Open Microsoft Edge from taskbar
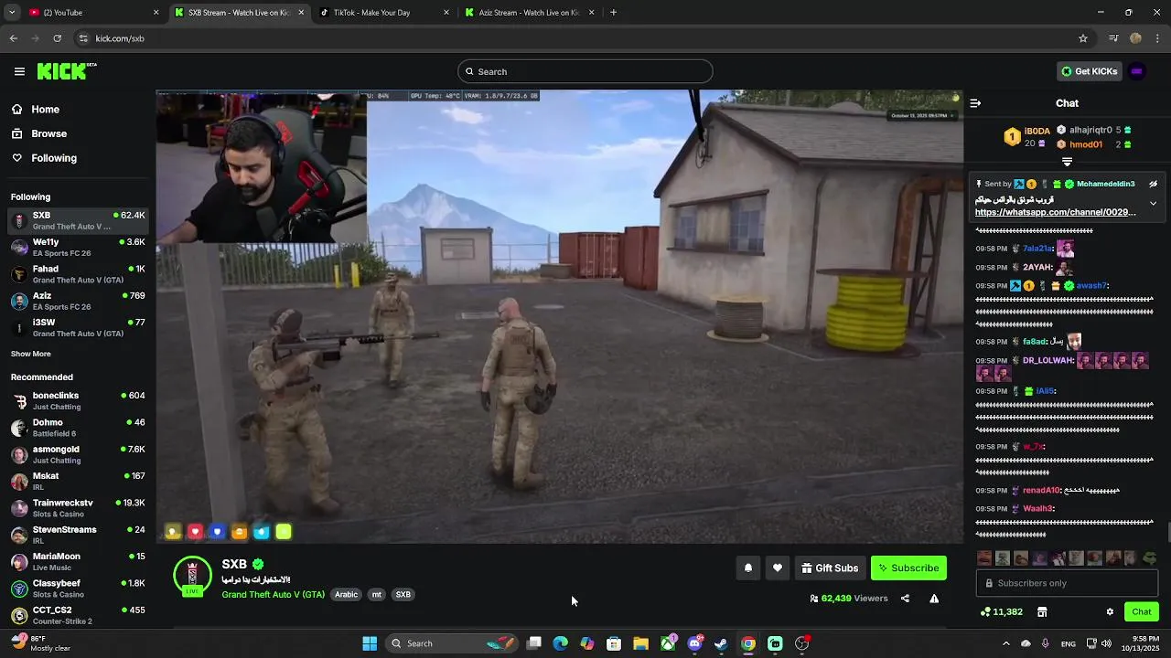This screenshot has width=1171, height=658. pyautogui.click(x=561, y=643)
